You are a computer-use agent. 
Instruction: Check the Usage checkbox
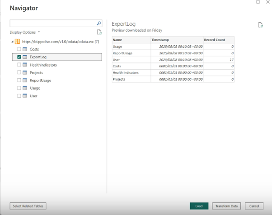[19, 88]
